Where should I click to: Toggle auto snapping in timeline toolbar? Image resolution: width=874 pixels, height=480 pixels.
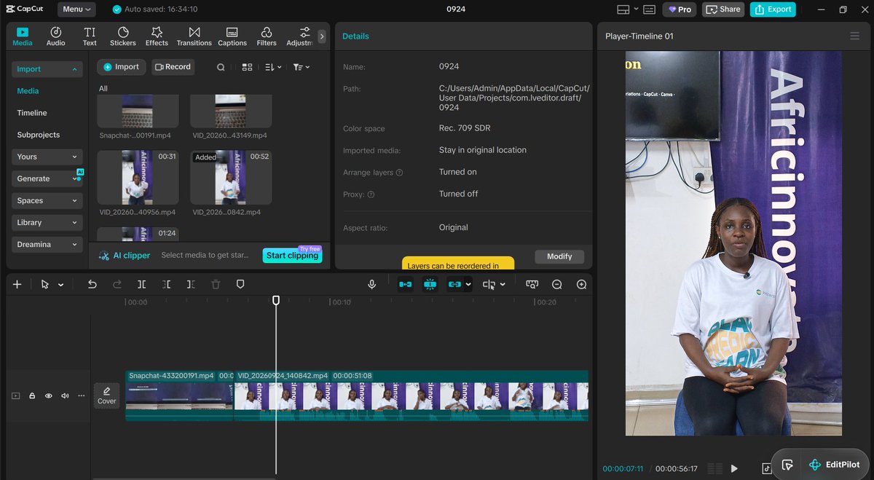[430, 285]
